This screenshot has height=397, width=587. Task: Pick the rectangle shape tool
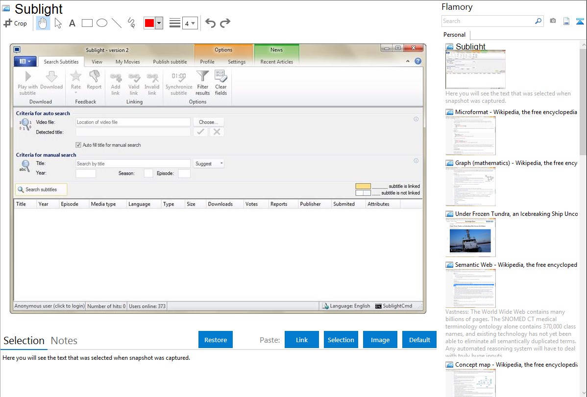(x=87, y=23)
